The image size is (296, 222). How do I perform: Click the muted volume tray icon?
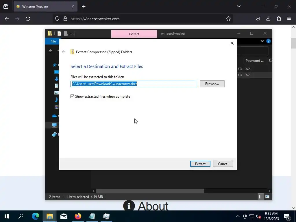pyautogui.click(x=258, y=216)
